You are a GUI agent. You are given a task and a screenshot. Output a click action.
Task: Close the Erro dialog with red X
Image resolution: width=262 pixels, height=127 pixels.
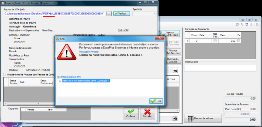(159, 38)
